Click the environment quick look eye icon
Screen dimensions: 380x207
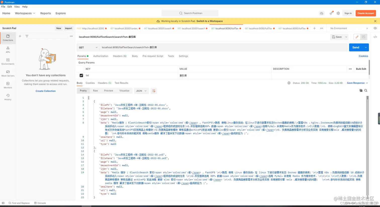click(375, 28)
